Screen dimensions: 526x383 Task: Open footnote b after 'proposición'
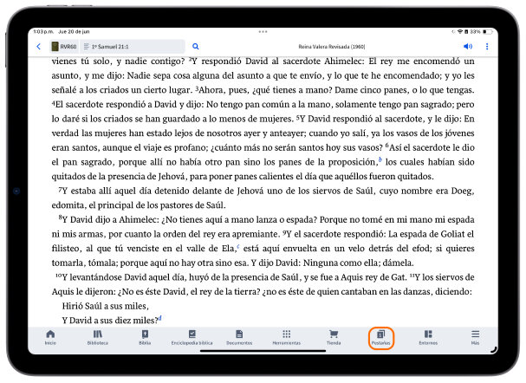pos(380,159)
